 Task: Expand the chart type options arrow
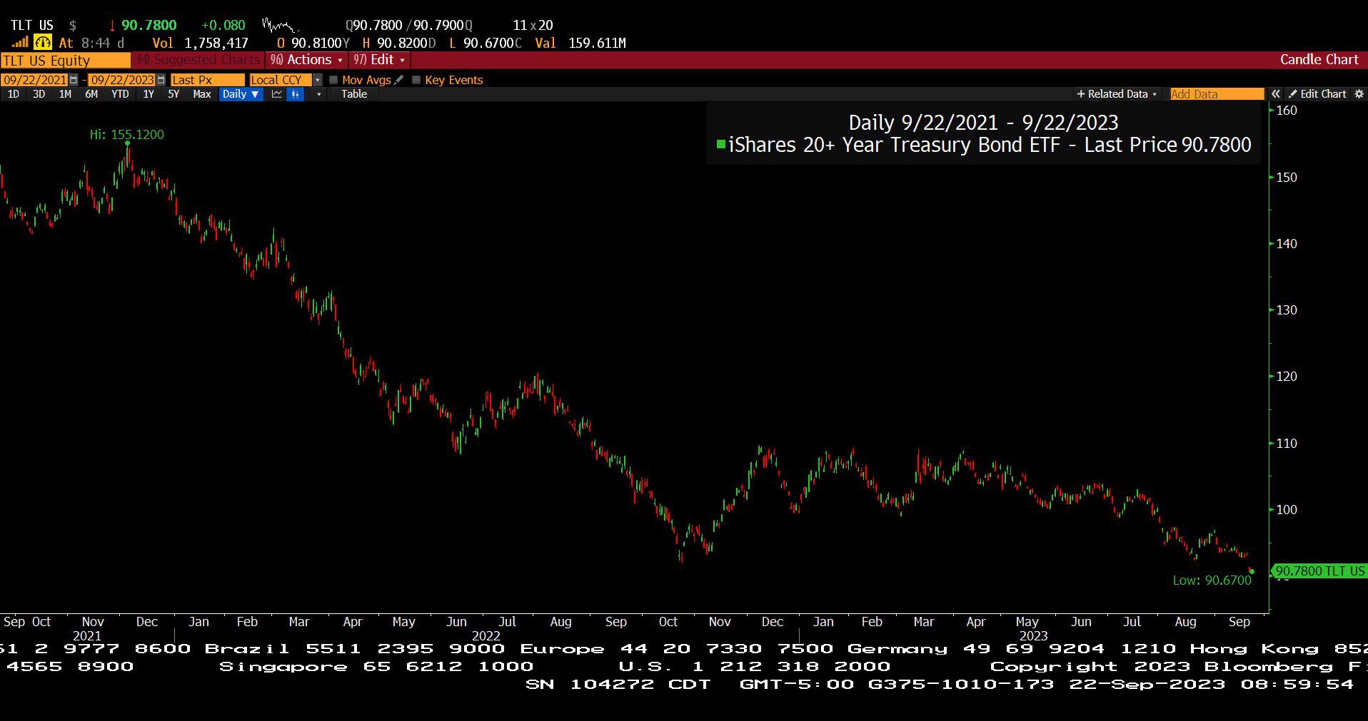click(x=318, y=94)
